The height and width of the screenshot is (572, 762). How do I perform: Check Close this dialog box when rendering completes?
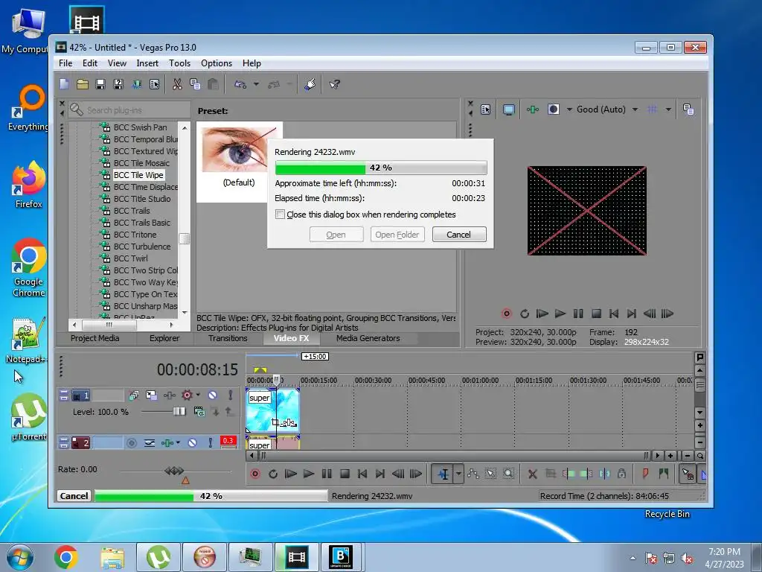click(x=280, y=214)
